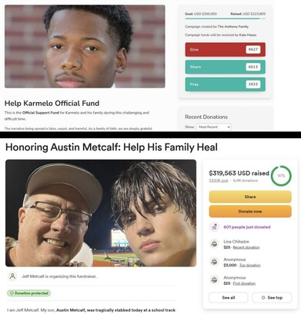Click the teal Pray button
The width and height of the screenshot is (301, 314).
click(225, 84)
